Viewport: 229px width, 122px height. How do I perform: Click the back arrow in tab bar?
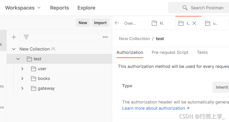pos(117,23)
